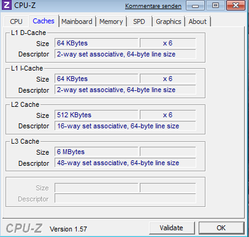Minimize the CPU-Z window
This screenshot has height=237, width=249.
[195, 6]
